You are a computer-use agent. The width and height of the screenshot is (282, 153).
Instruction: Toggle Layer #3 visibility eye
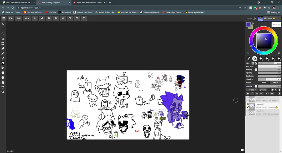248,98
